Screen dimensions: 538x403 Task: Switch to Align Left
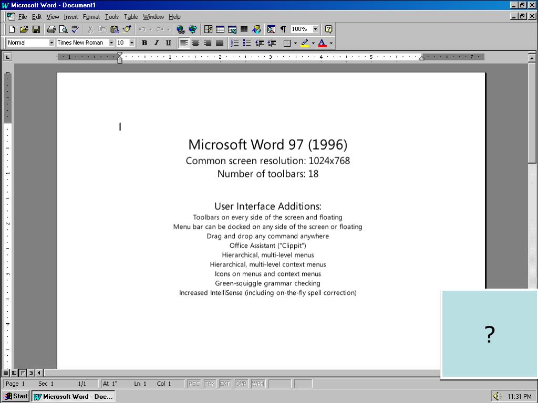coord(184,43)
